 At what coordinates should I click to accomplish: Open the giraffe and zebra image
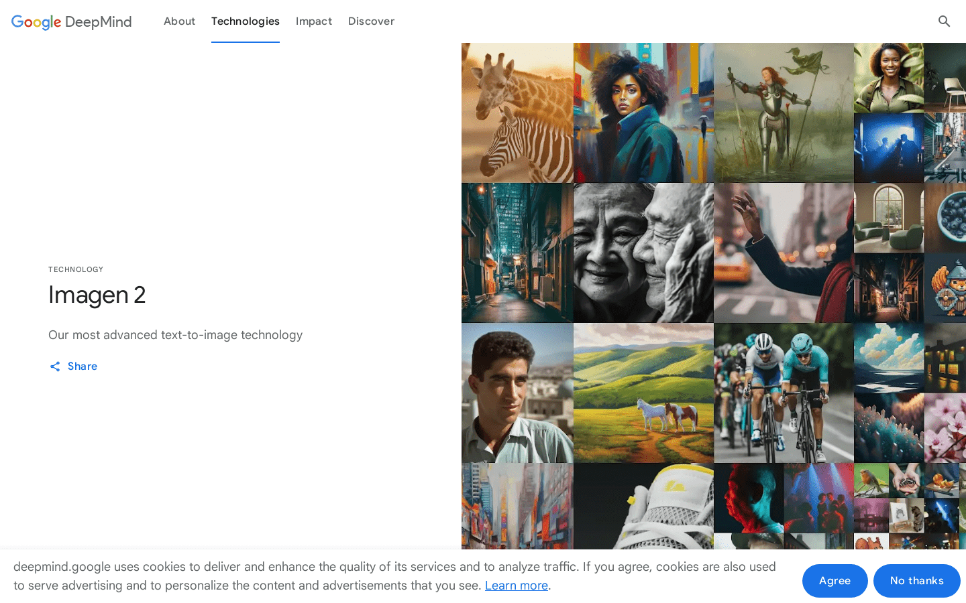(517, 113)
